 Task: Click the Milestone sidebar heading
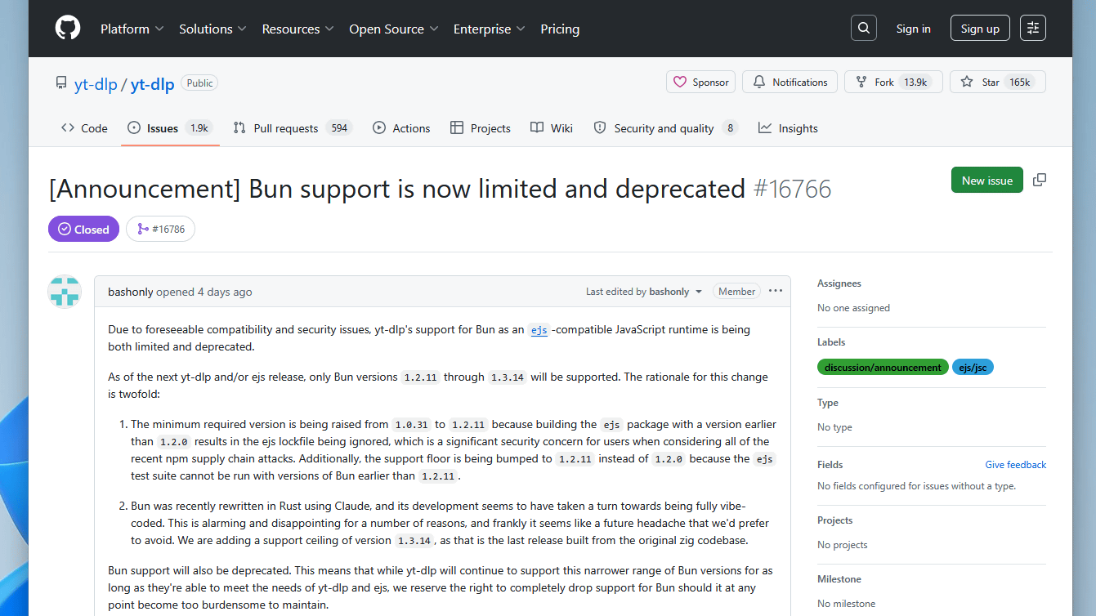click(839, 579)
